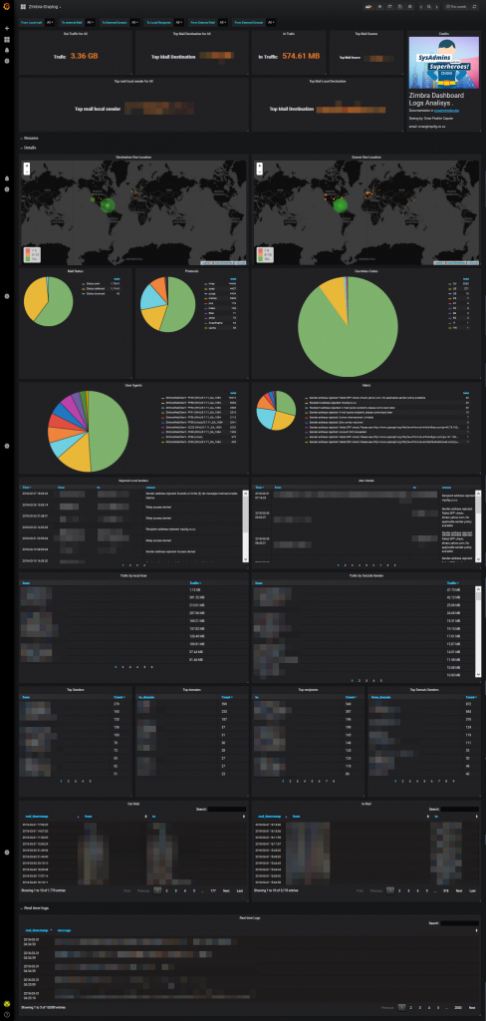Open sidebar Alerting bell icon

(7, 50)
